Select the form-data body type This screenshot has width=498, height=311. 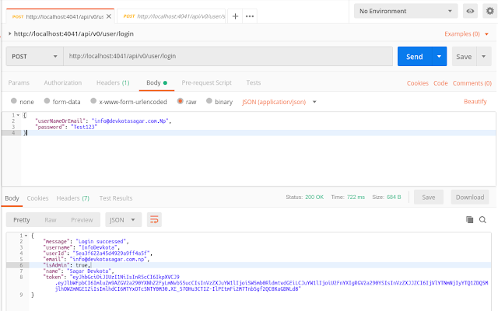(x=47, y=101)
